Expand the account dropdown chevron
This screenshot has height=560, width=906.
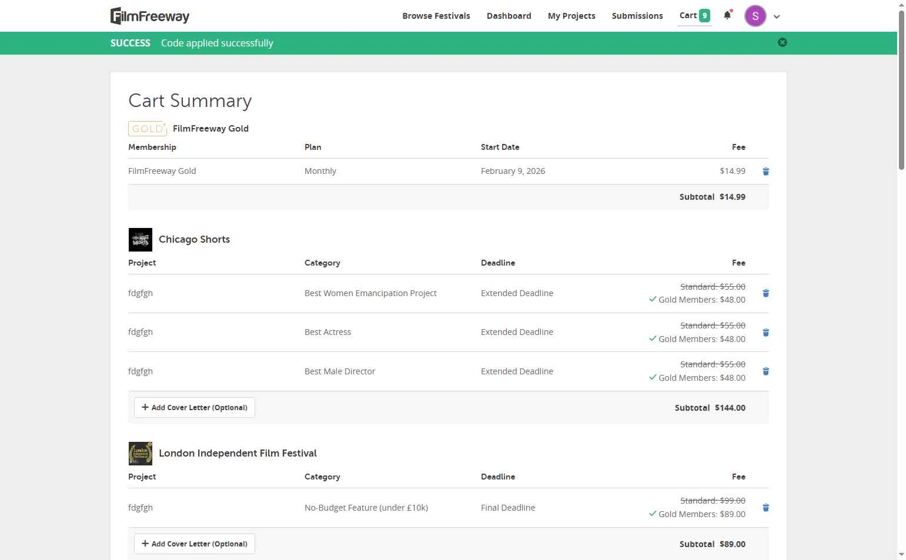[777, 16]
